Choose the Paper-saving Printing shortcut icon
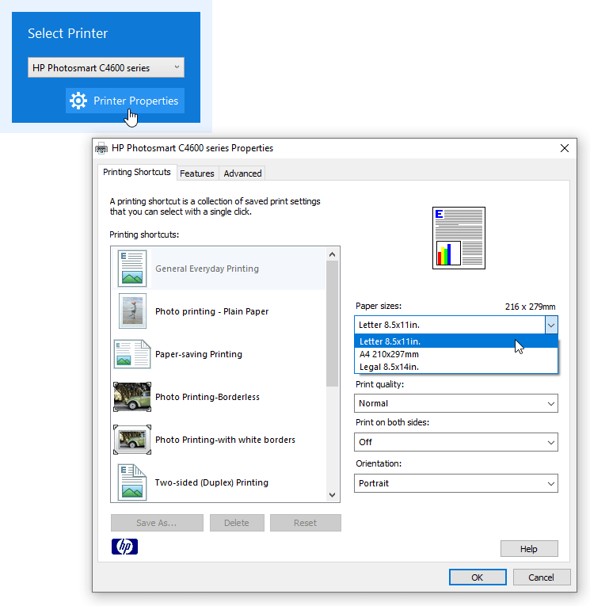590x606 pixels. coord(132,354)
